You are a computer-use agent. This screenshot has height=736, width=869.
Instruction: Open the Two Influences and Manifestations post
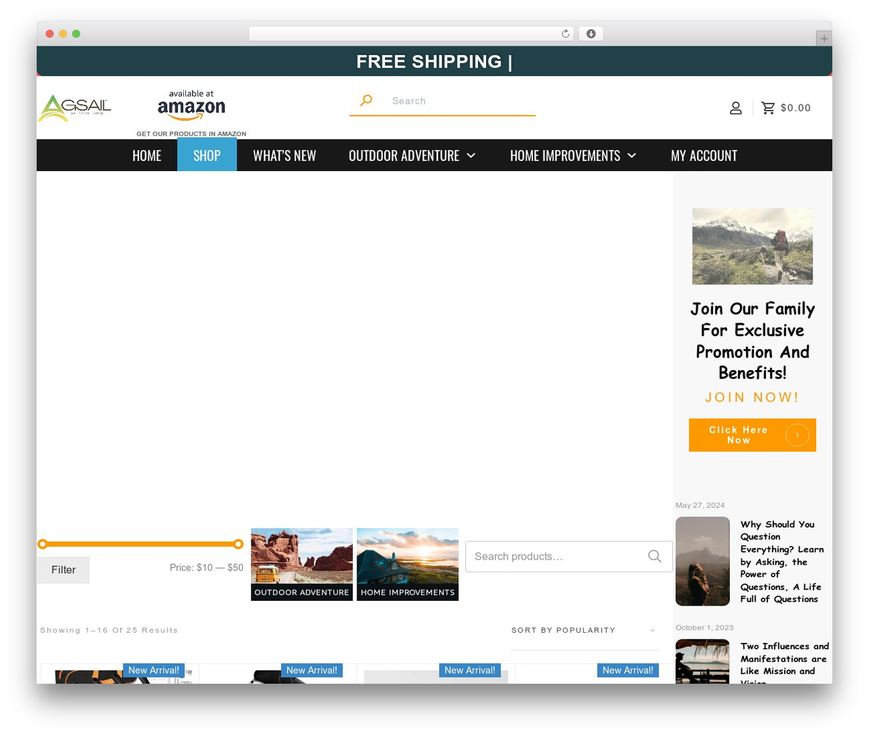point(784,663)
